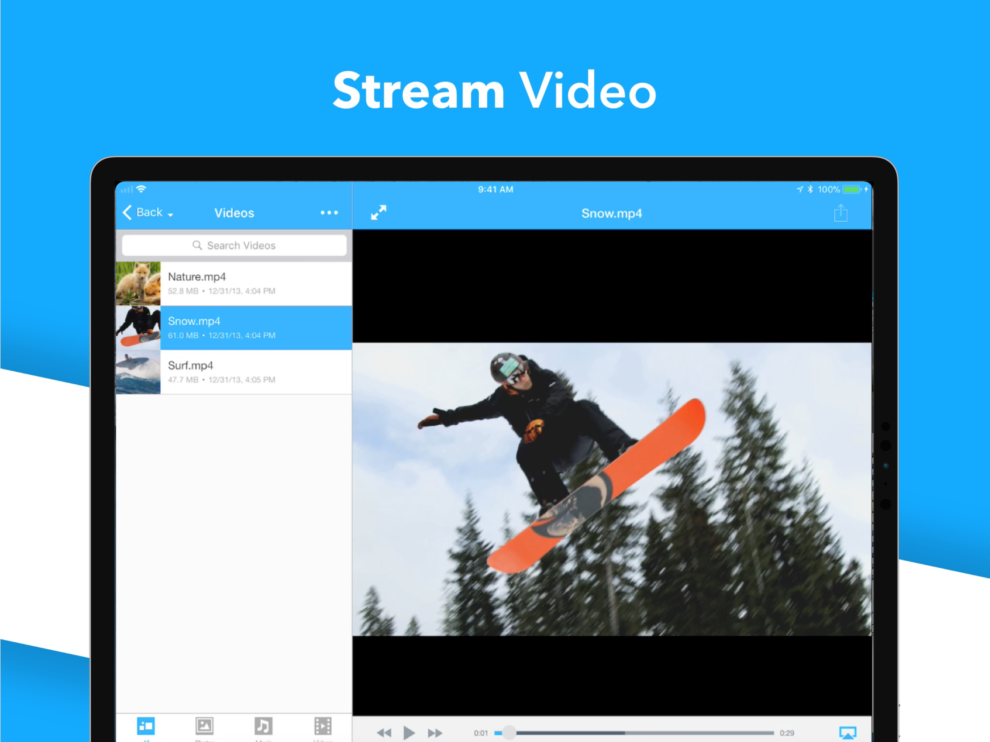Switch to the Videos filmstrip tab
The height and width of the screenshot is (742, 990).
[x=323, y=727]
